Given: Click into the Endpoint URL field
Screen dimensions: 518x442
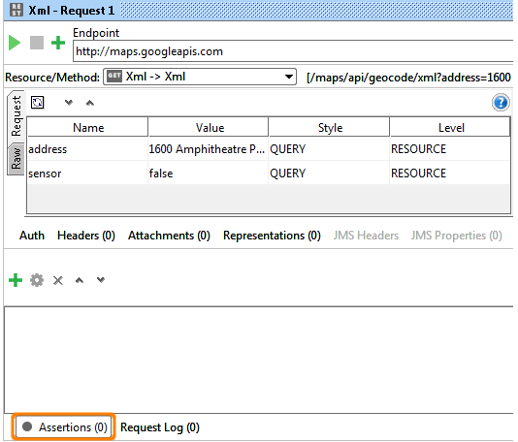Looking at the screenshot, I should tap(293, 51).
